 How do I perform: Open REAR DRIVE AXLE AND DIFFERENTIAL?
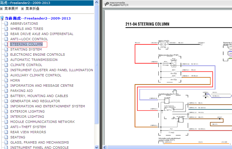pyautogui.click(x=42, y=34)
